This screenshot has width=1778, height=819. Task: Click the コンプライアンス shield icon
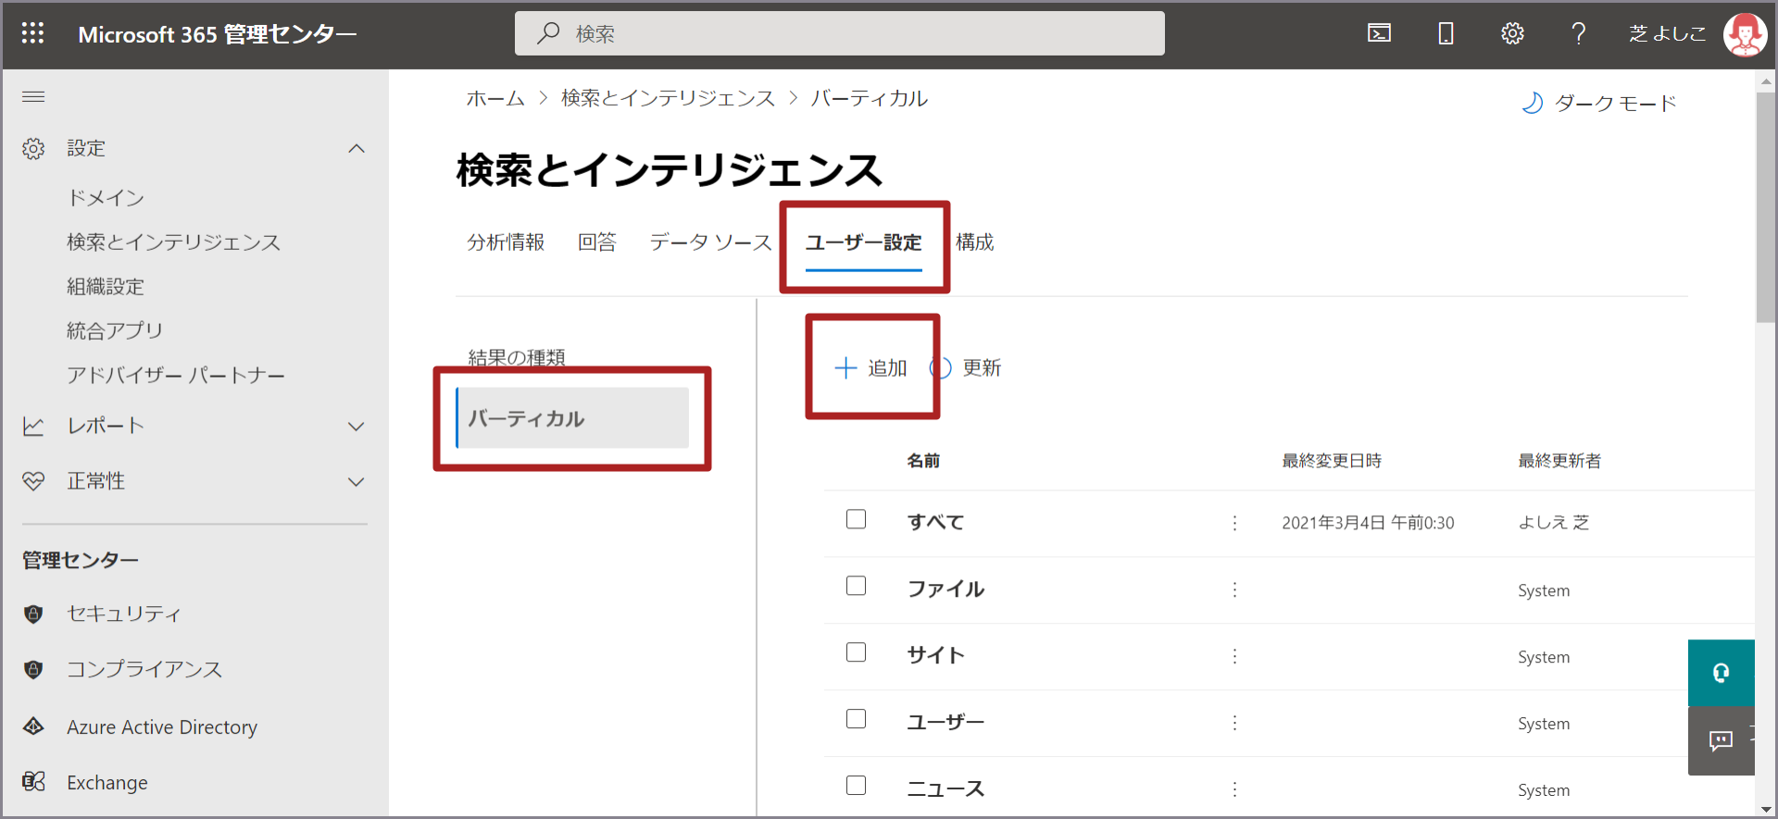point(33,669)
